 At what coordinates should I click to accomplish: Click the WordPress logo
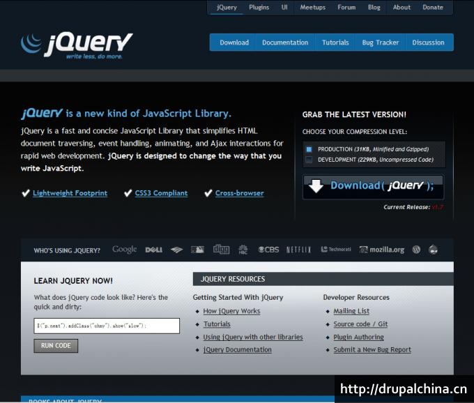pos(416,250)
